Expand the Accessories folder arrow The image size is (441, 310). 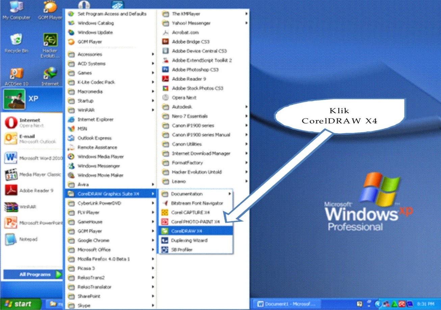coord(153,54)
